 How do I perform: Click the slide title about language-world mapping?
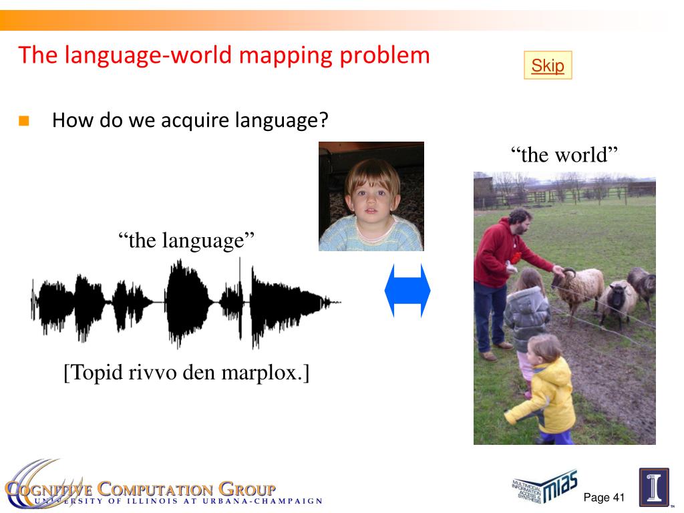pyautogui.click(x=224, y=55)
